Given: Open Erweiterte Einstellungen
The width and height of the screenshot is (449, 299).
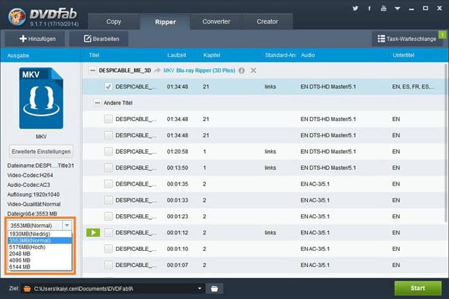Looking at the screenshot, I should click(41, 151).
